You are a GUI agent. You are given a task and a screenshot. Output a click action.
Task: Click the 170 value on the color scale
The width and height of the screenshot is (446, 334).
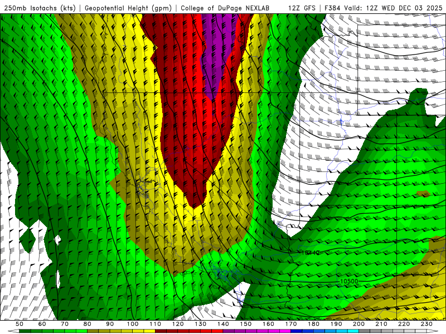click(291, 324)
